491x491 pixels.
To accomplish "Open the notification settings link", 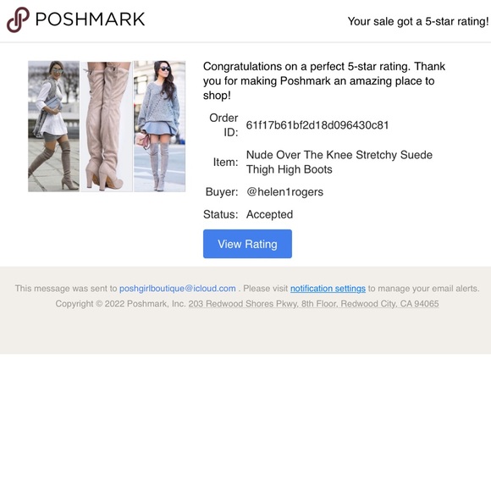I will click(x=328, y=289).
